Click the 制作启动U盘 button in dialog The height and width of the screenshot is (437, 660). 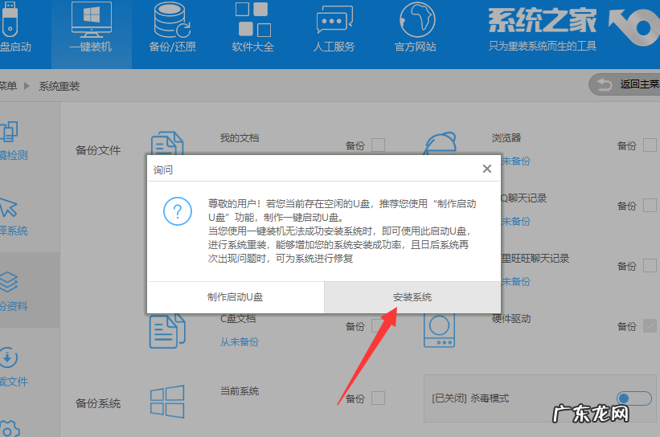point(236,297)
